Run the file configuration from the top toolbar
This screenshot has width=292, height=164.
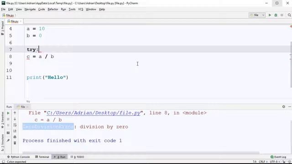coord(270,15)
